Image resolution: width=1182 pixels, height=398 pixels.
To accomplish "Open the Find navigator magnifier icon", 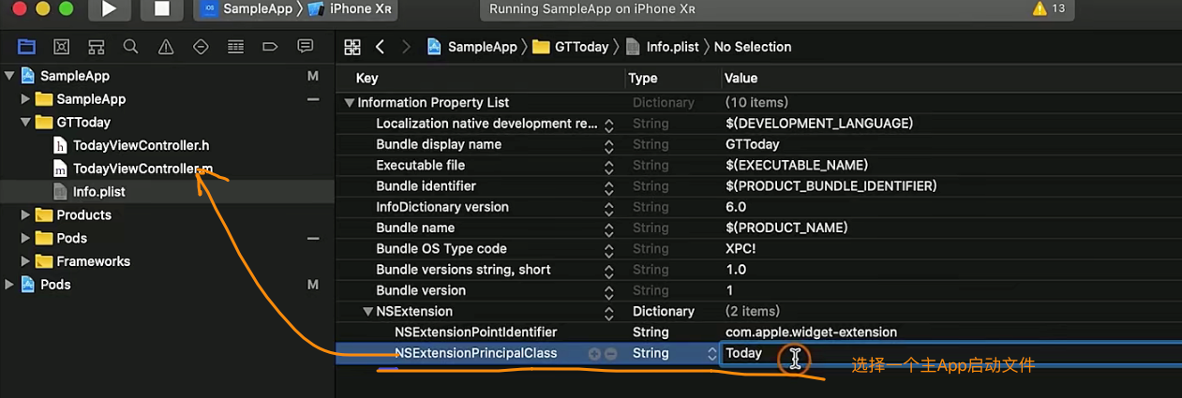I will (x=130, y=47).
